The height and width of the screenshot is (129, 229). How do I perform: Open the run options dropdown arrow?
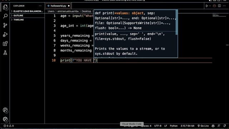tap(210, 6)
